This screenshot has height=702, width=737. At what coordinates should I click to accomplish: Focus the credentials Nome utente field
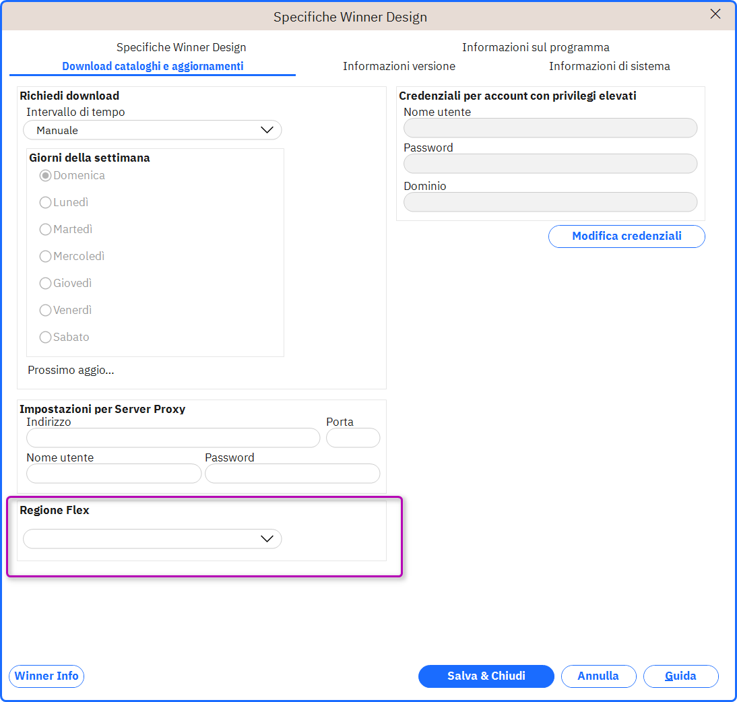pos(550,128)
